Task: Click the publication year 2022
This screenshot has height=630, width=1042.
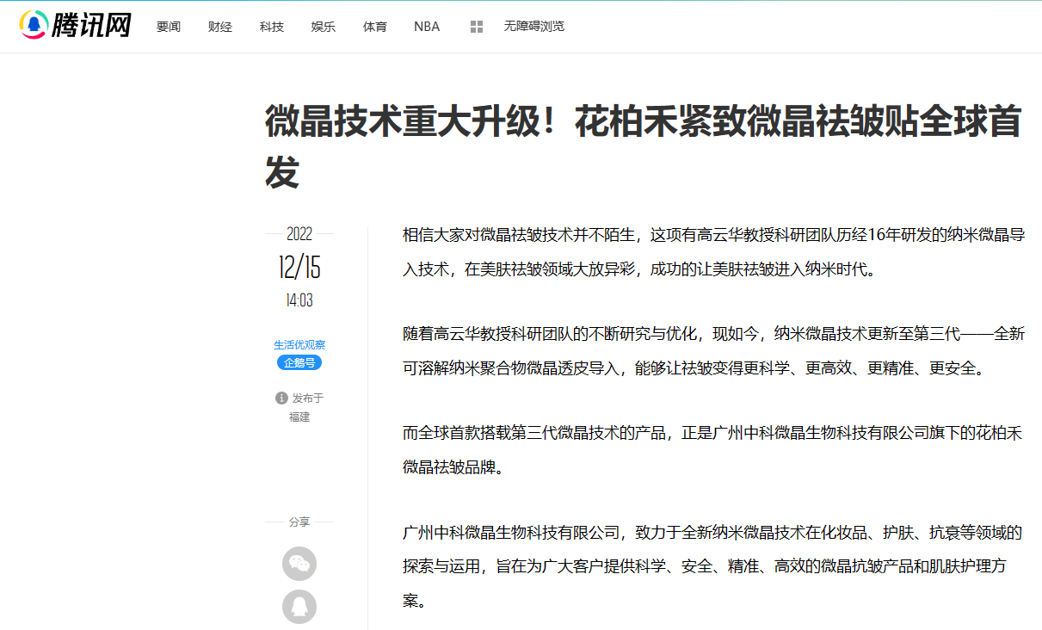Action: click(x=299, y=234)
